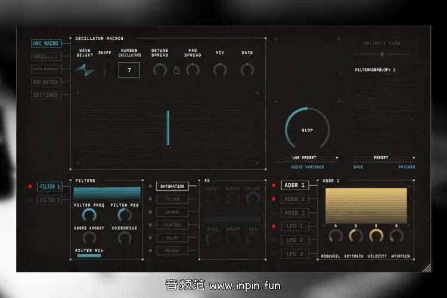Select the DELAY effect button
This screenshot has width=447, height=298.
click(172, 238)
